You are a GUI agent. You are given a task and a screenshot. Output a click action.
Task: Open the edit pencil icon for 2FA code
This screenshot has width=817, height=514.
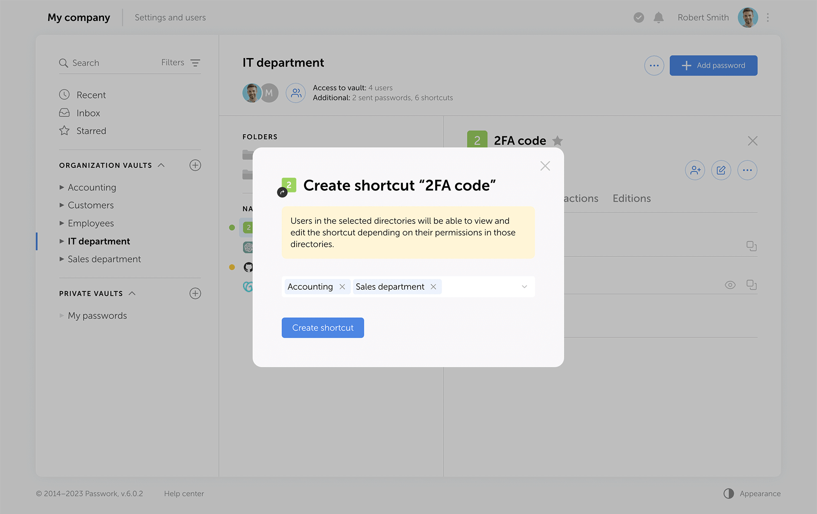[721, 170]
